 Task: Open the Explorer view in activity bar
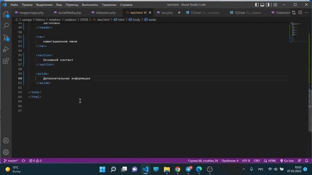click(6, 14)
